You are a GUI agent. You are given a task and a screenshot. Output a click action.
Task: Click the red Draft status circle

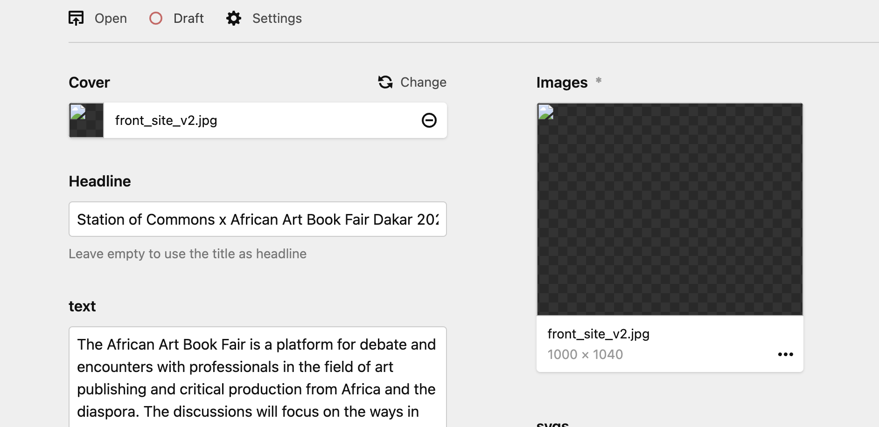pos(156,18)
